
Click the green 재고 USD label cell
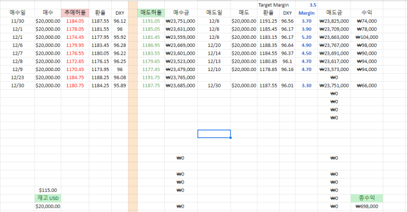pyautogui.click(x=48, y=198)
